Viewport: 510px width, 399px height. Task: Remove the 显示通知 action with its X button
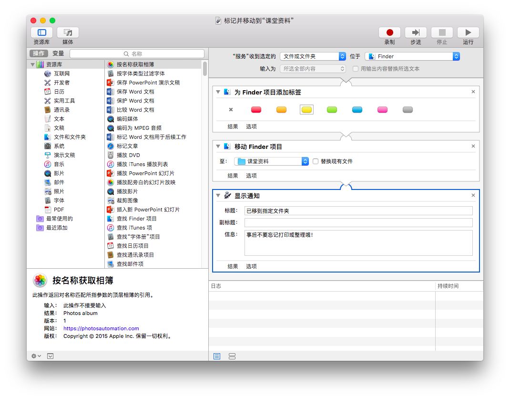tap(473, 195)
